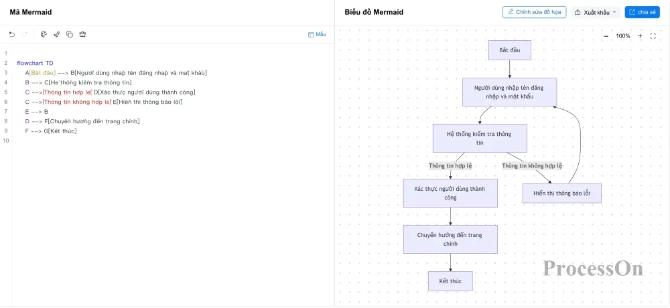This screenshot has height=308, width=670.
Task: Open the Xuất khẩu dropdown
Action: tap(596, 13)
